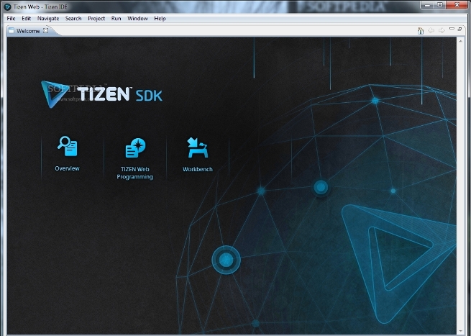Minimize the Tizen IDE window
Screen dimensions: 471x336
(428, 5)
